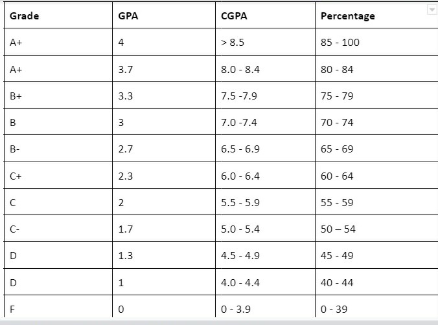The image size is (438, 325).
Task: Click the percentage range 70 - 74
Action: pos(337,122)
